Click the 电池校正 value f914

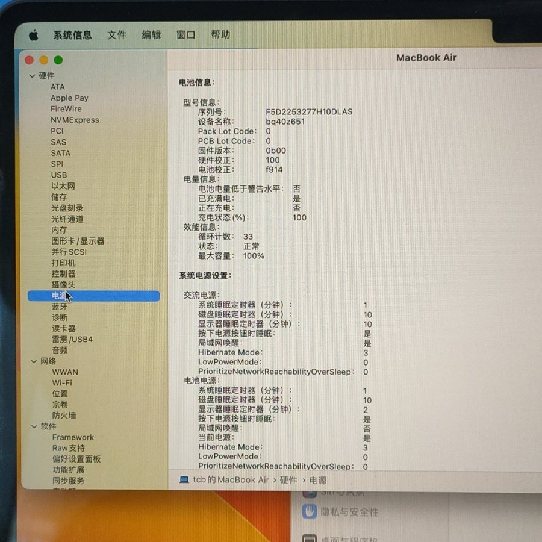[x=274, y=170]
